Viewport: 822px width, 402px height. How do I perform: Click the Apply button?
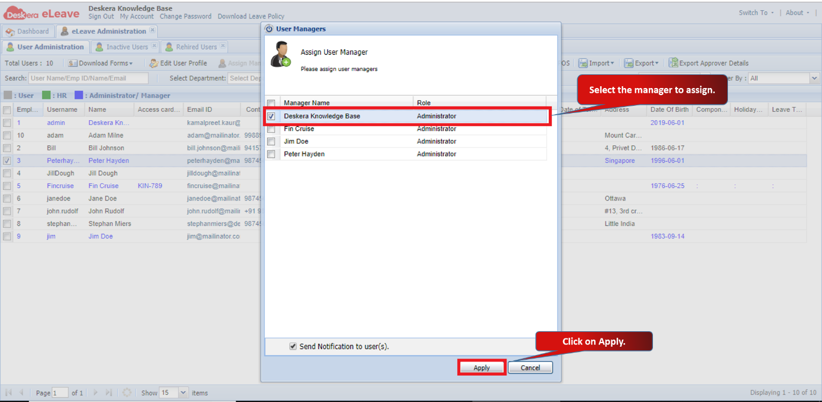(482, 368)
